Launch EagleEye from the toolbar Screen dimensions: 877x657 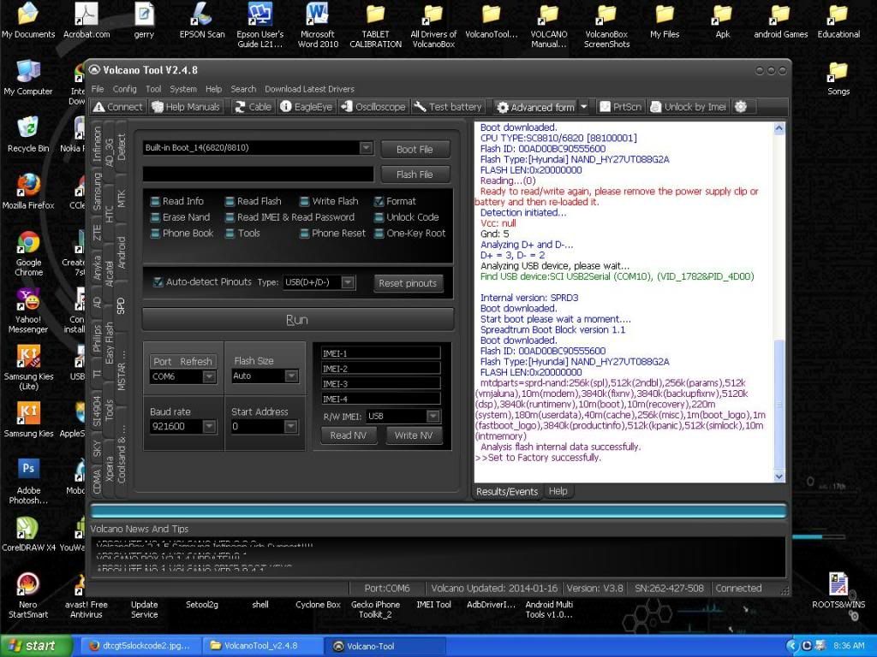[x=306, y=107]
